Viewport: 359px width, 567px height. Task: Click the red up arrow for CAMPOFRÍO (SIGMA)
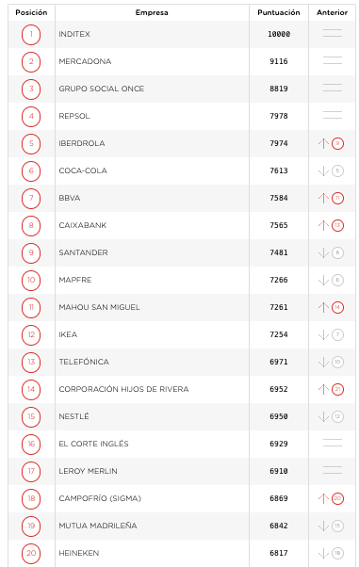[x=323, y=498]
